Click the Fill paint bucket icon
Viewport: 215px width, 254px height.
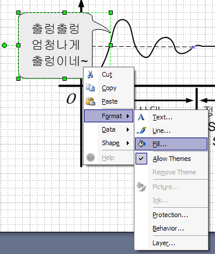141,144
